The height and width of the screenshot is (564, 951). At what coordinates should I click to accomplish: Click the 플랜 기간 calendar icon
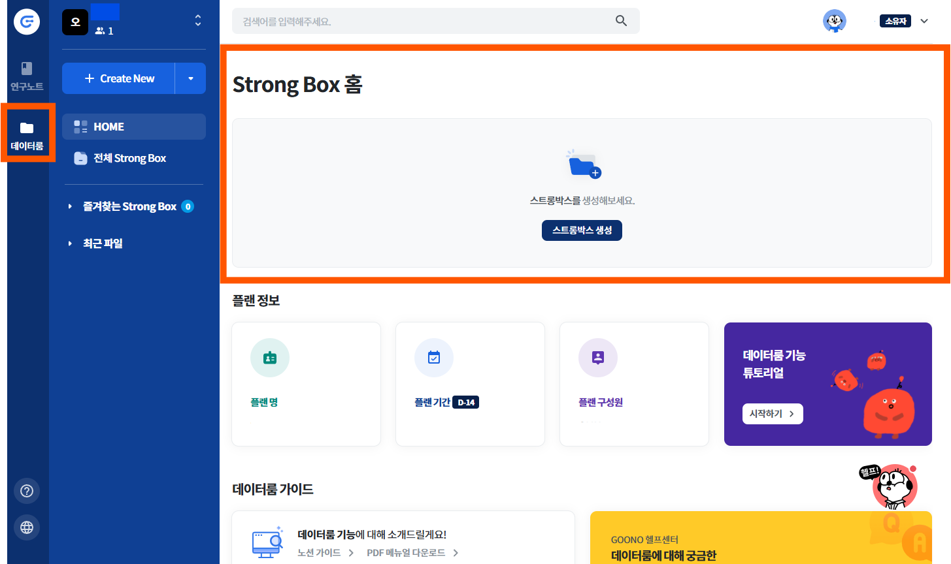click(x=434, y=358)
